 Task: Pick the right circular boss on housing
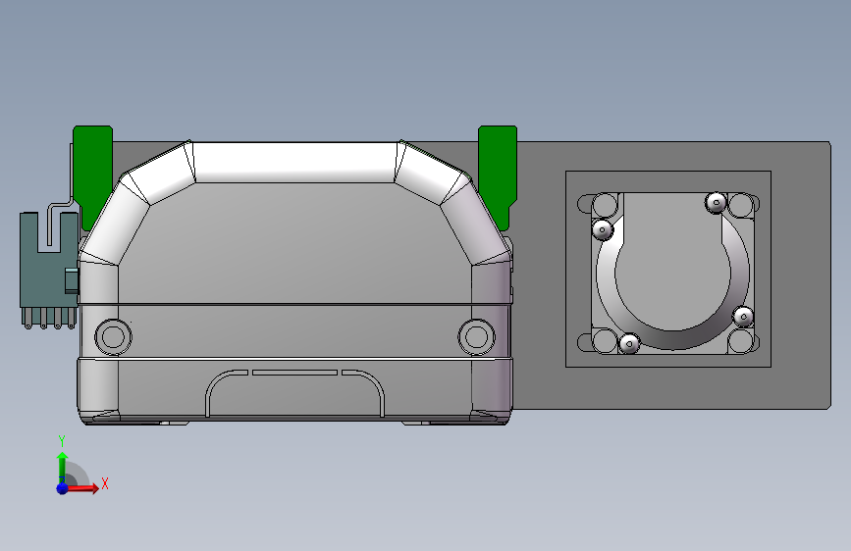pyautogui.click(x=476, y=337)
